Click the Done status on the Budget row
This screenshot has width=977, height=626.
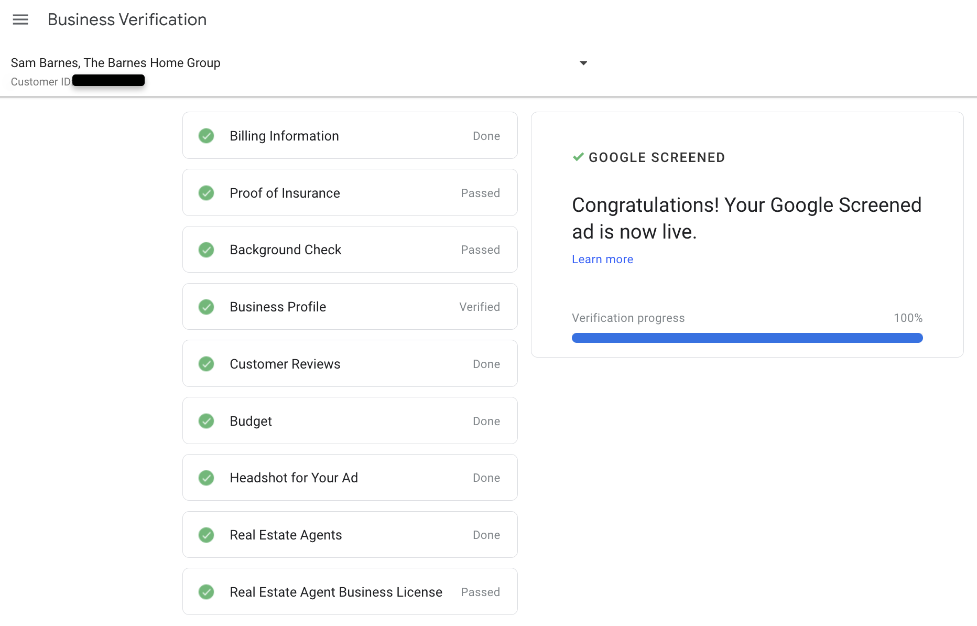[x=486, y=420]
